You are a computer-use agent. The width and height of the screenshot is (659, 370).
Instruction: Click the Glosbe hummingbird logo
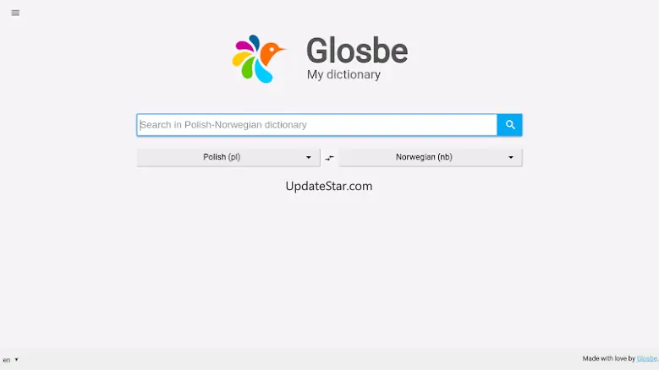(x=259, y=59)
